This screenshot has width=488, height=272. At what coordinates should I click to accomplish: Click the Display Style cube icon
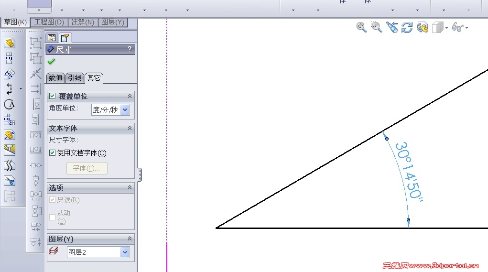[x=438, y=27]
